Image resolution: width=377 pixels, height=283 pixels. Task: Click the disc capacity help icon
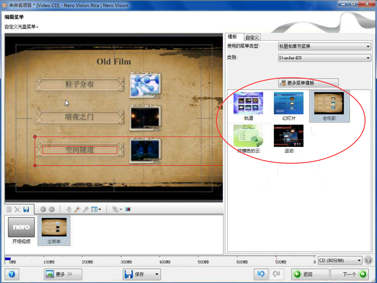tap(368, 260)
